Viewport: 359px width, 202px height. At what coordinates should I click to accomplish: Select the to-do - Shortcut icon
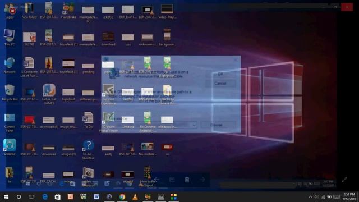(89, 150)
